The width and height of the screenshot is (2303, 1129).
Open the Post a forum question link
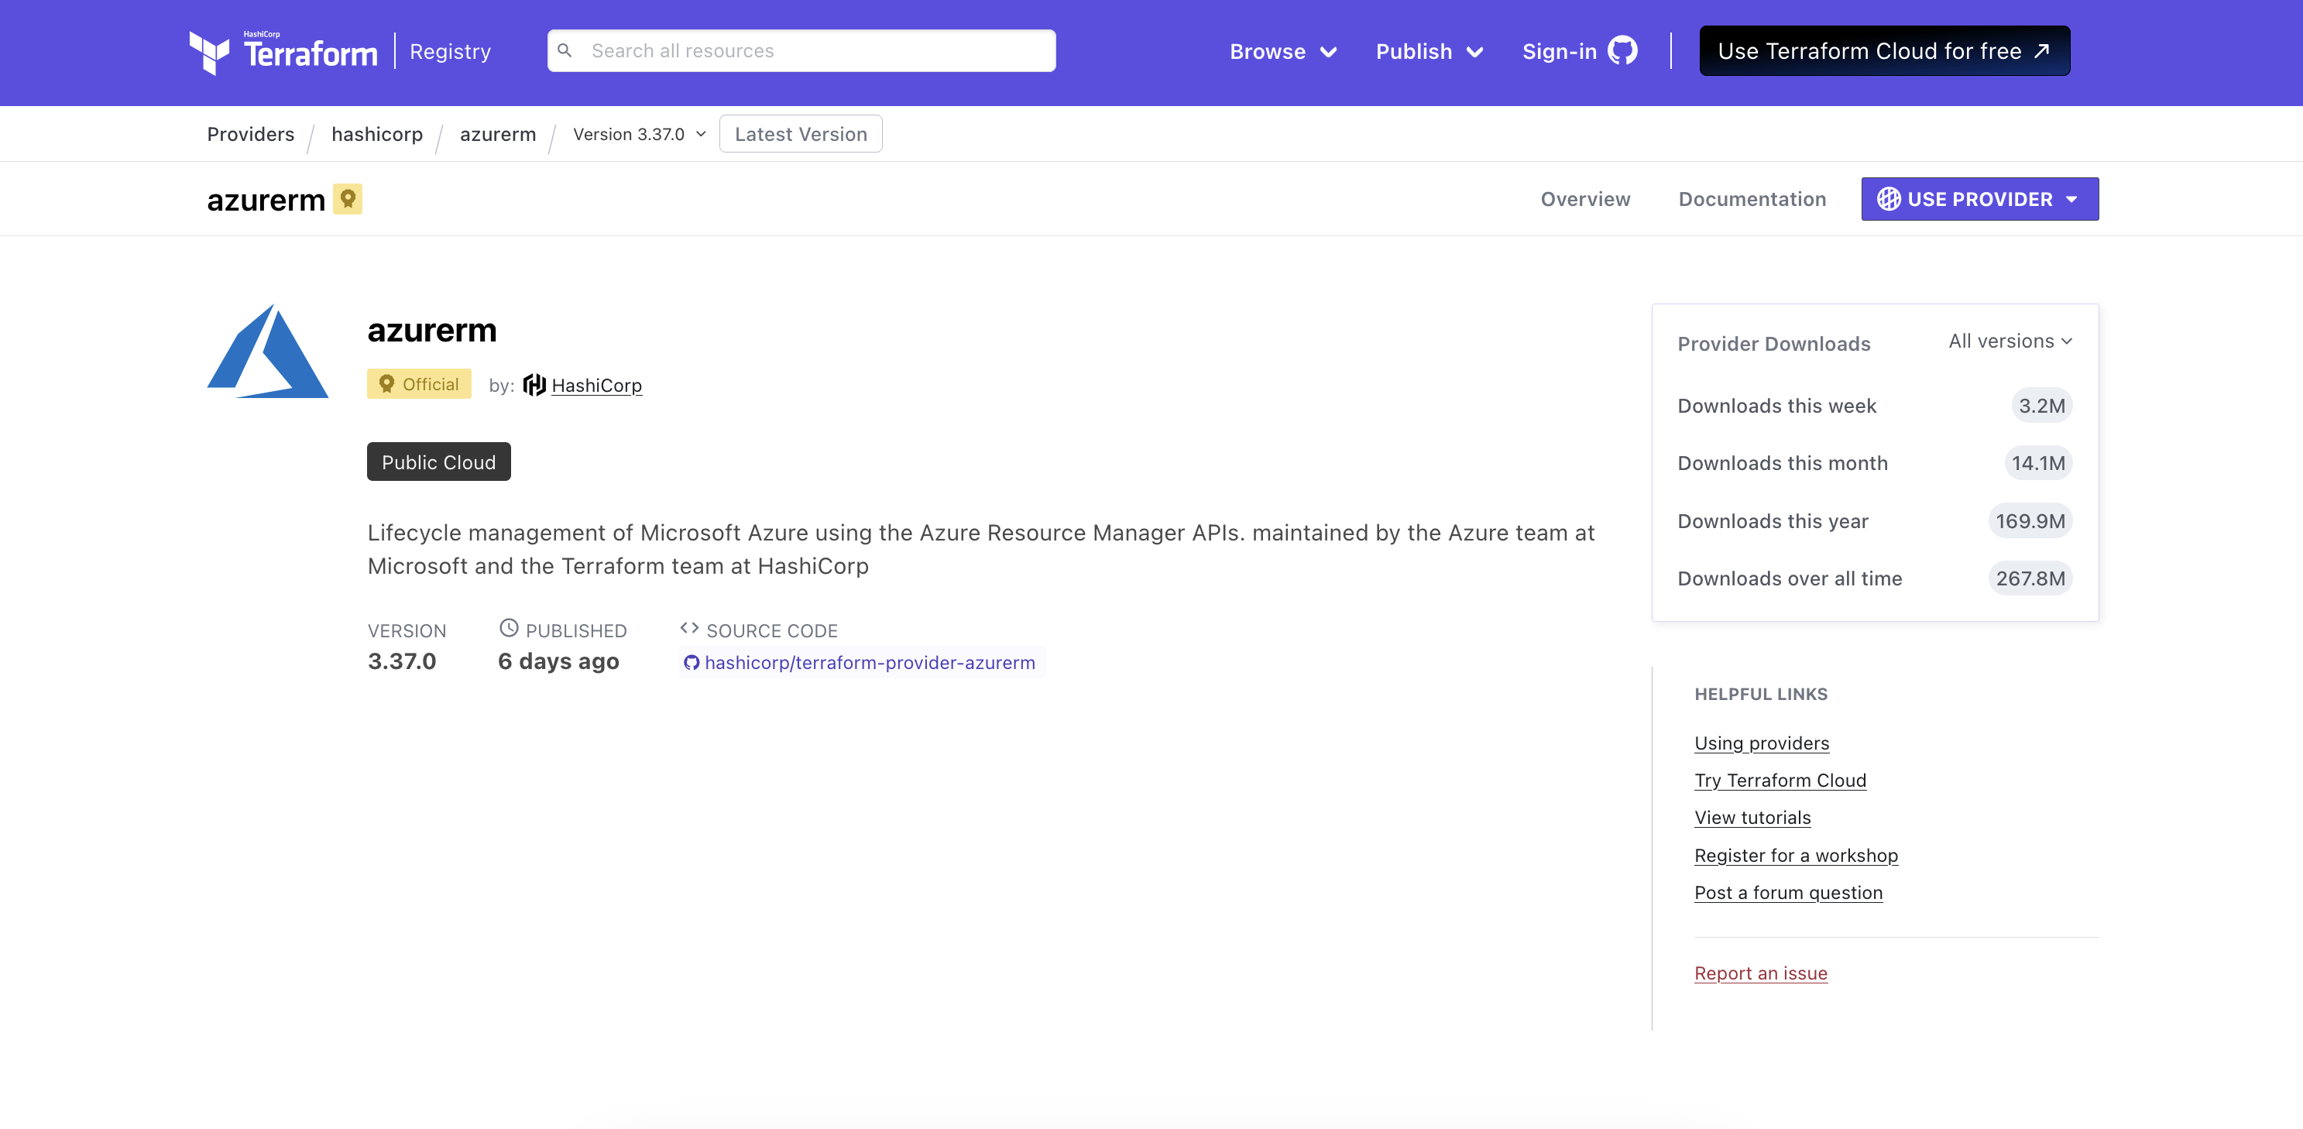pos(1788,893)
